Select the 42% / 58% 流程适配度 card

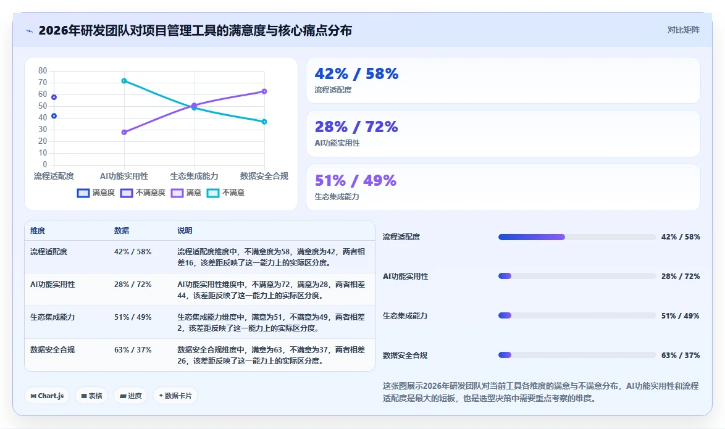(x=503, y=80)
